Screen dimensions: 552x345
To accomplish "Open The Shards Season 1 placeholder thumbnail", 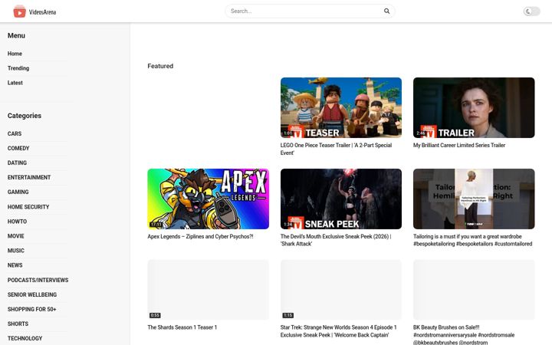I will (208, 290).
